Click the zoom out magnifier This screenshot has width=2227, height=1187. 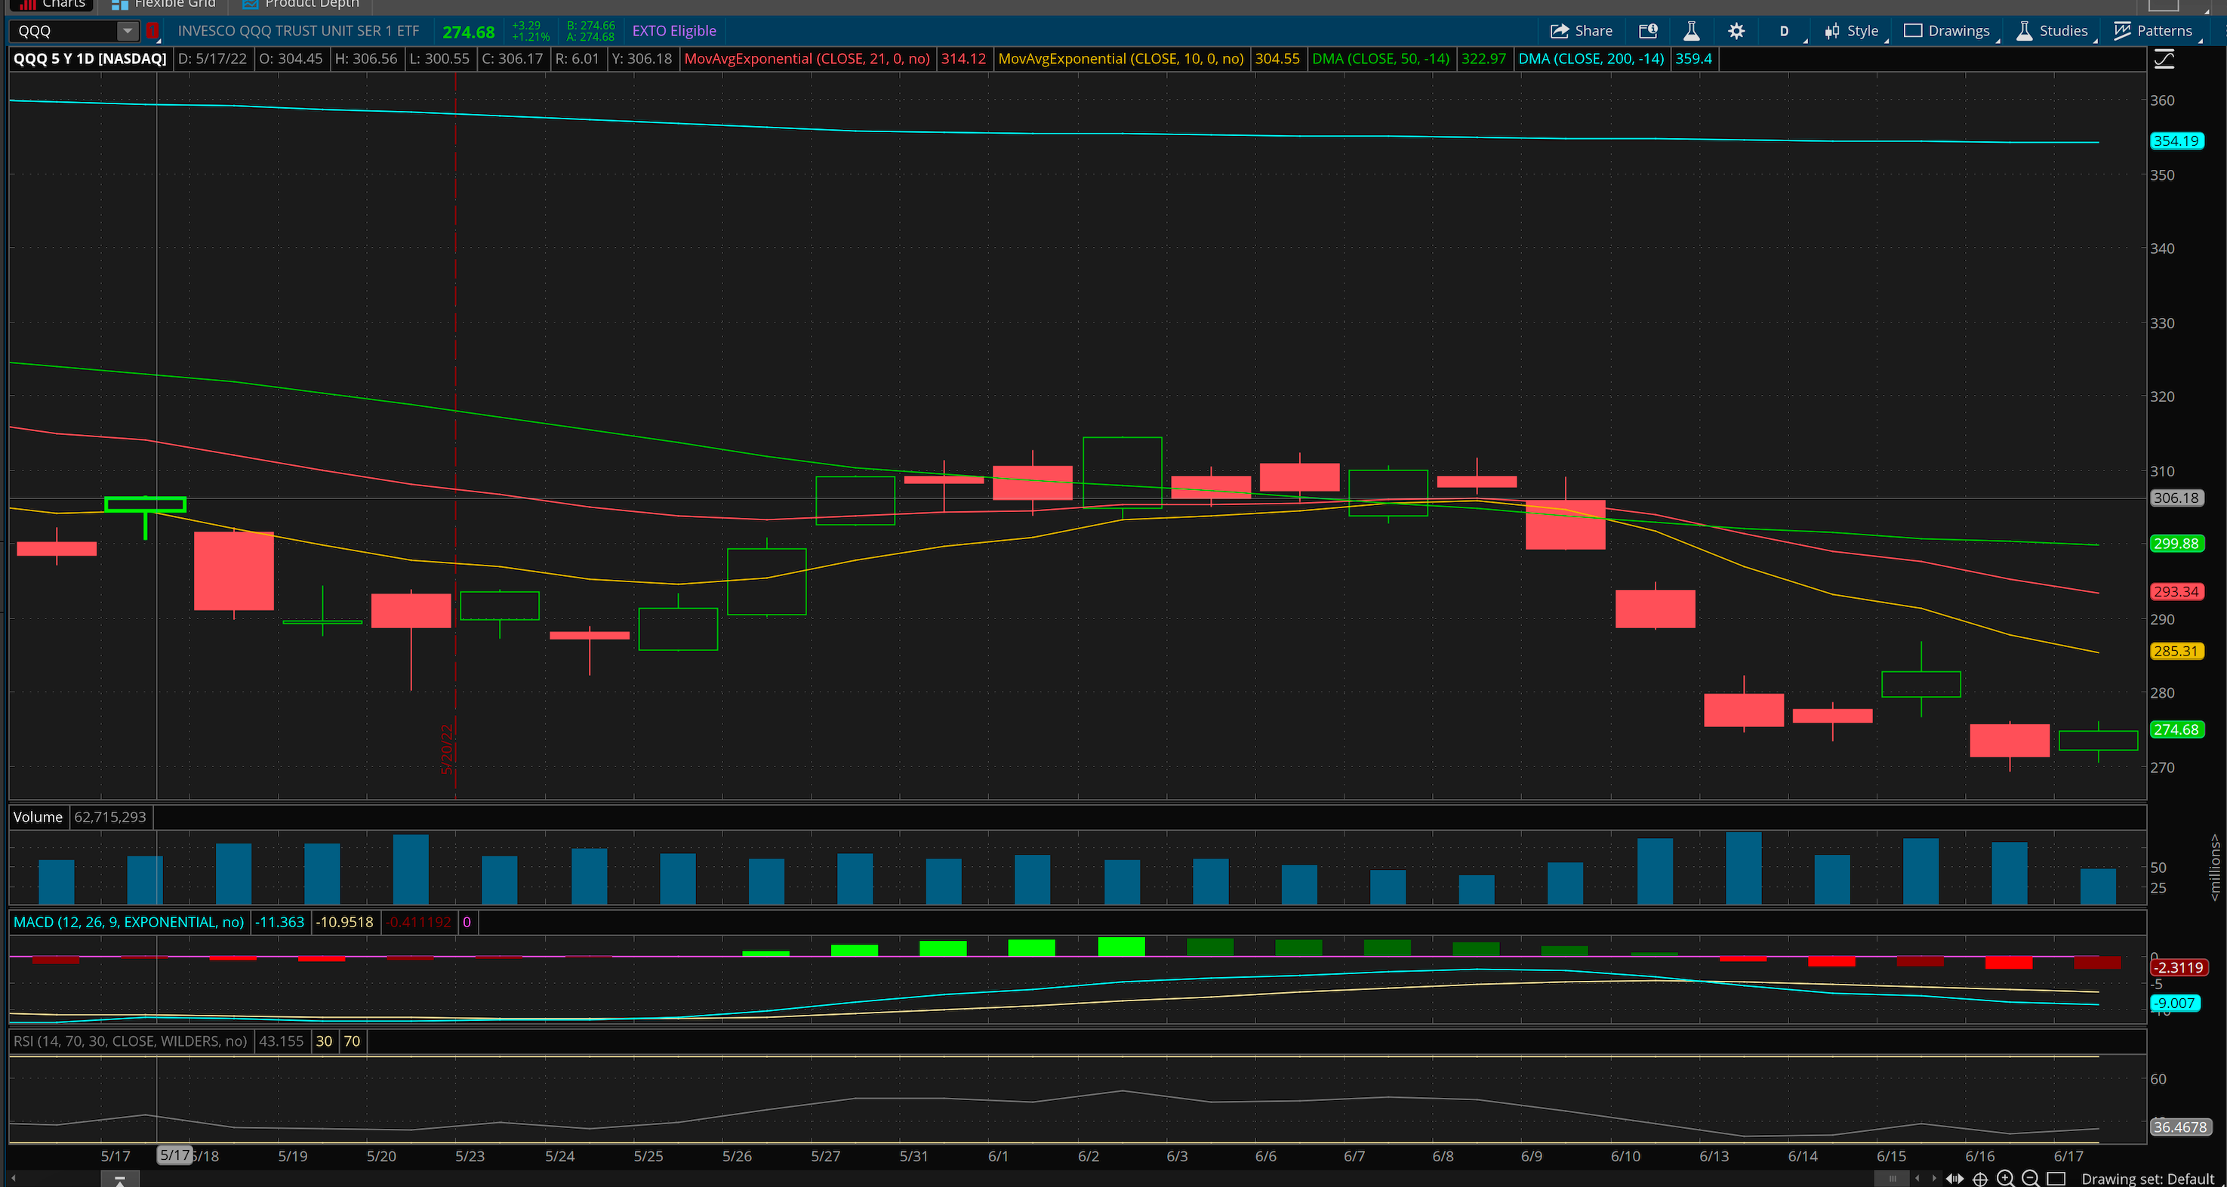[2031, 1179]
